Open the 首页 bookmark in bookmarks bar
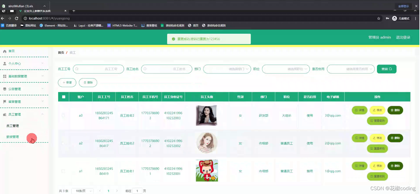The image size is (420, 194). pyautogui.click(x=193, y=26)
